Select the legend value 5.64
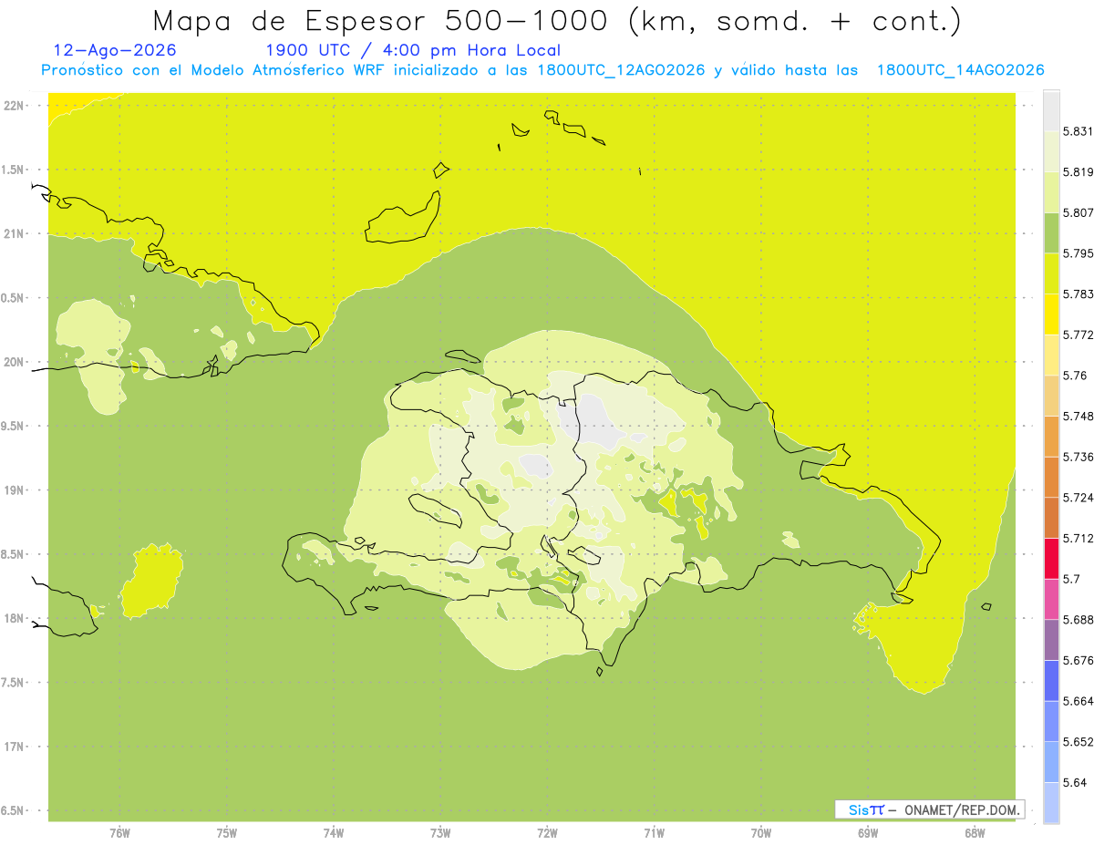 1075,783
